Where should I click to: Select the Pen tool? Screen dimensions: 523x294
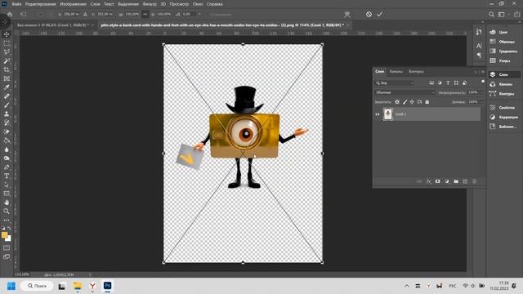(7, 167)
